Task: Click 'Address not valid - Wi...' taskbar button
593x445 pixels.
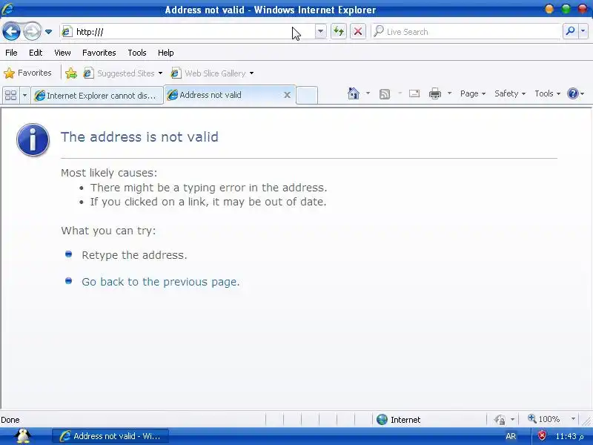Action: point(110,436)
